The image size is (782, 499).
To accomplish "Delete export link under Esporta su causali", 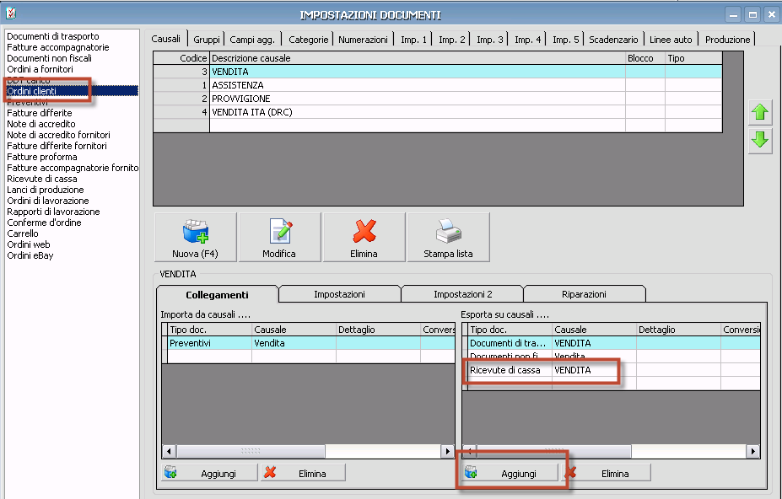I will pos(607,473).
